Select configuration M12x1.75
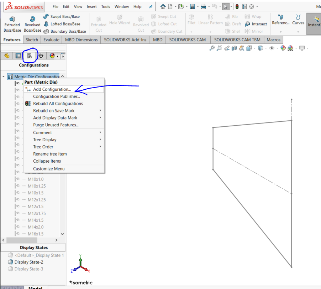This screenshot has height=289, width=321. 37,213
